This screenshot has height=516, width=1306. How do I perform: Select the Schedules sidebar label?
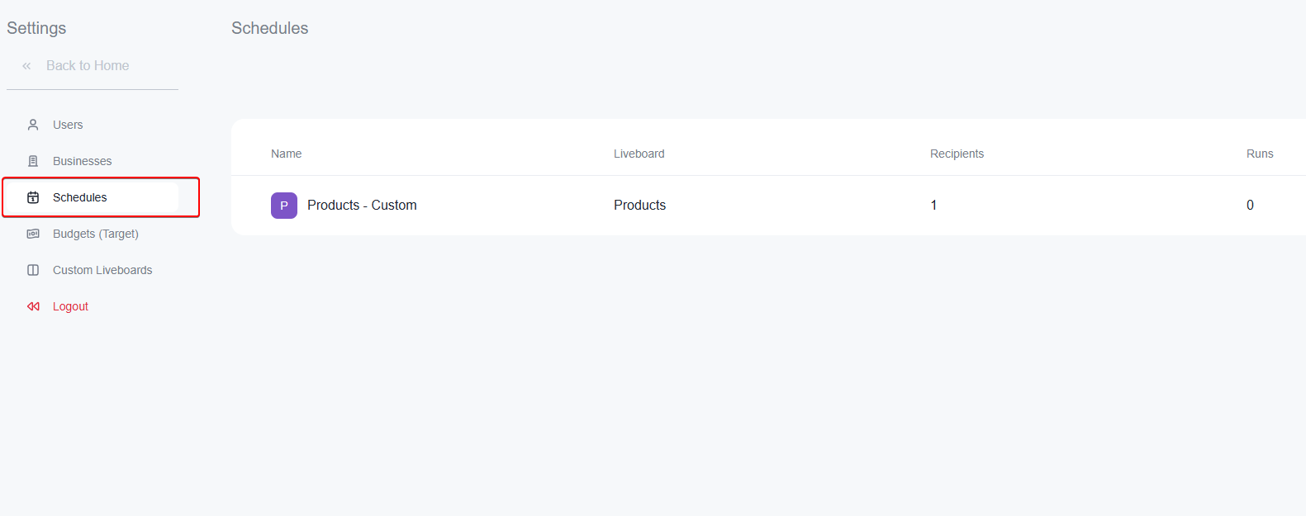(80, 197)
